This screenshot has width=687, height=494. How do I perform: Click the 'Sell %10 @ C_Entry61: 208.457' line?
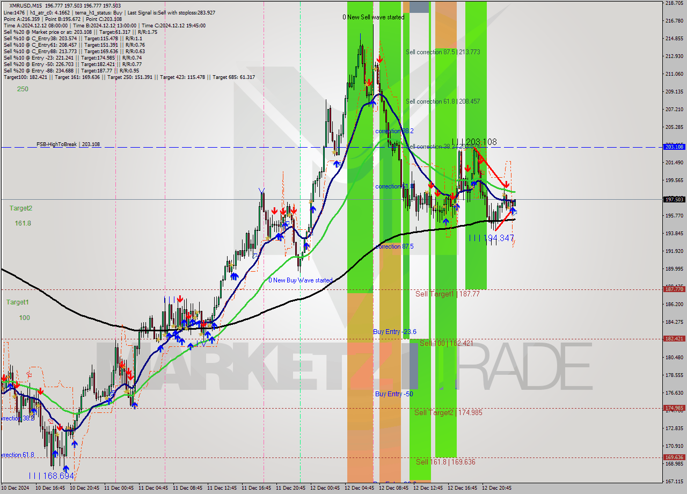point(74,45)
